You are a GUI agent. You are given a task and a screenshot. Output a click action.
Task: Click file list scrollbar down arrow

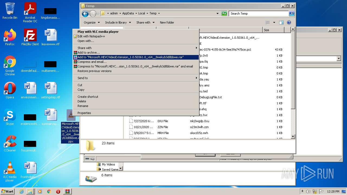293,136
